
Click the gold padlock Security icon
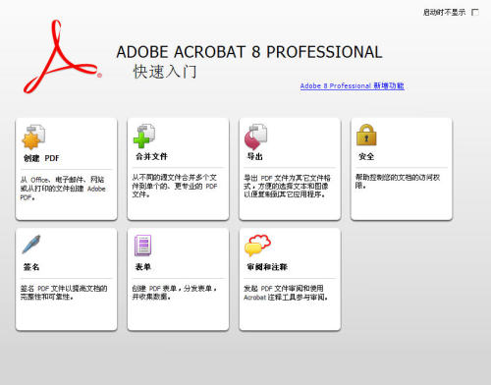click(x=366, y=135)
